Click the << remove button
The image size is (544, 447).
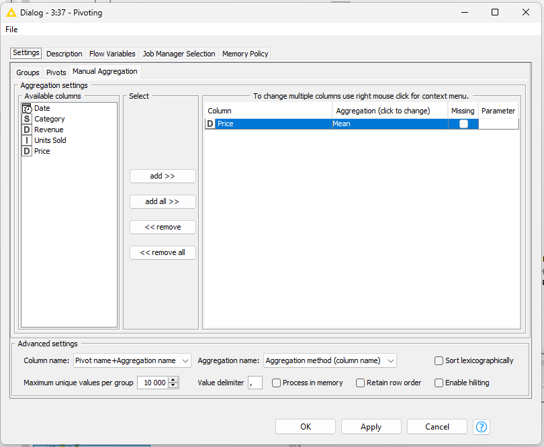[163, 227]
